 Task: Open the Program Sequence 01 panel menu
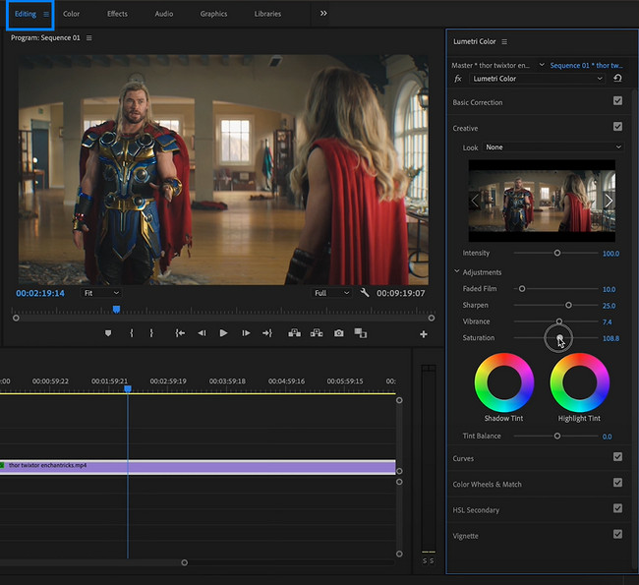tap(88, 38)
